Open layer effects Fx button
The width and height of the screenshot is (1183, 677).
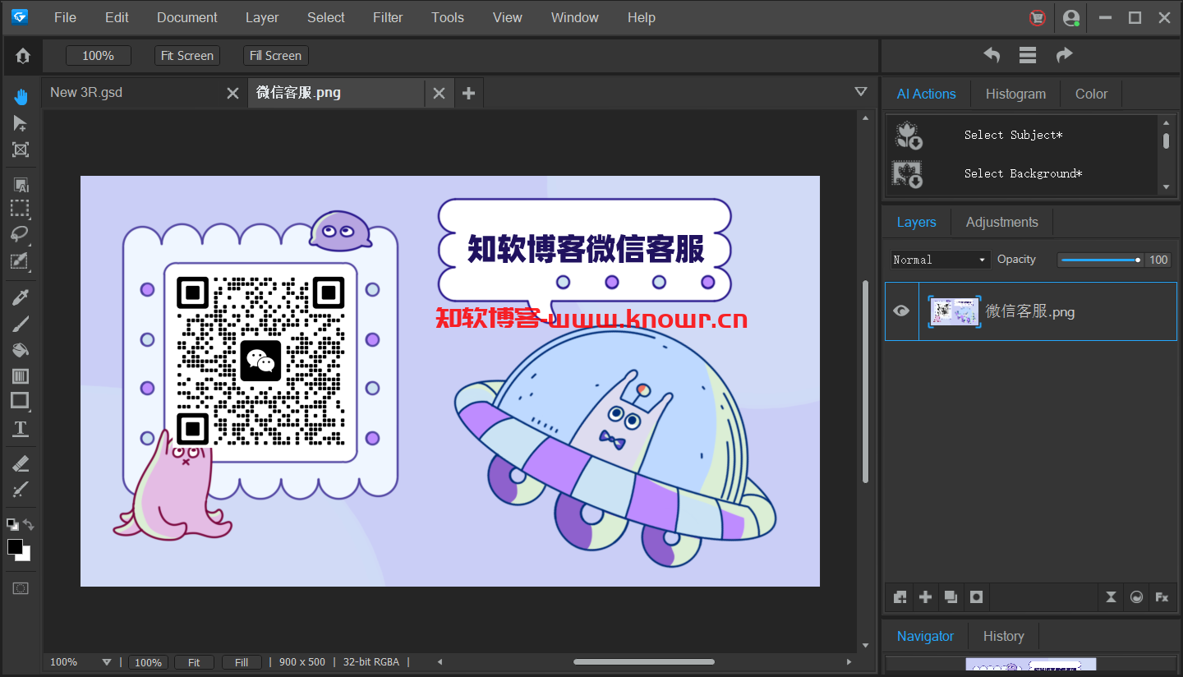(x=1162, y=597)
